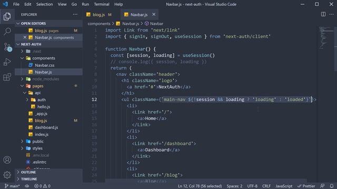This screenshot has height=189, width=337.
Task: Expand the Timeline section
Action: pos(48,179)
